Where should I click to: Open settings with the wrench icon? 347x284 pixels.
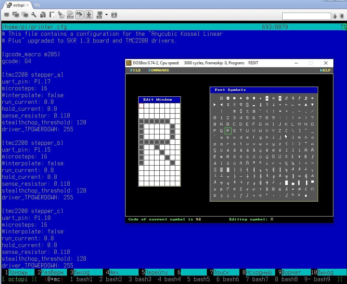click(34, 15)
